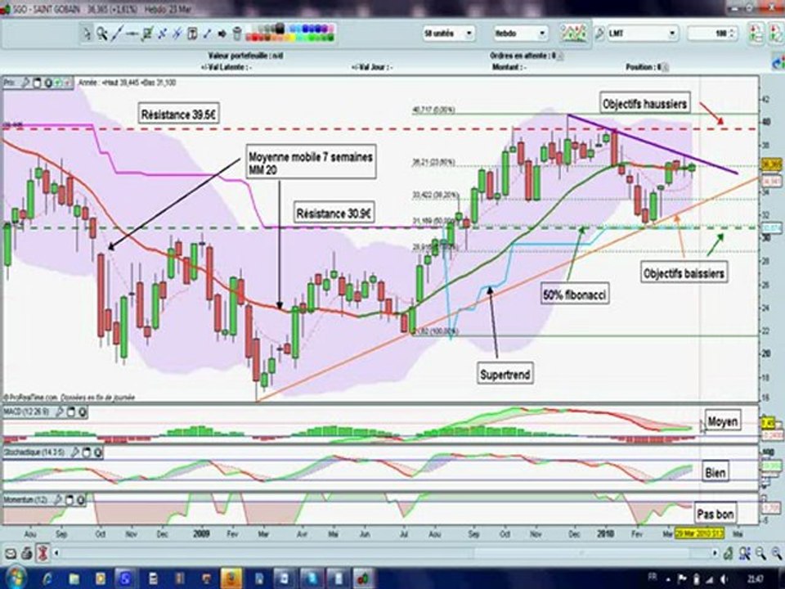
Task: Click the clipboard icon in Momentum panel
Action: coord(69,499)
